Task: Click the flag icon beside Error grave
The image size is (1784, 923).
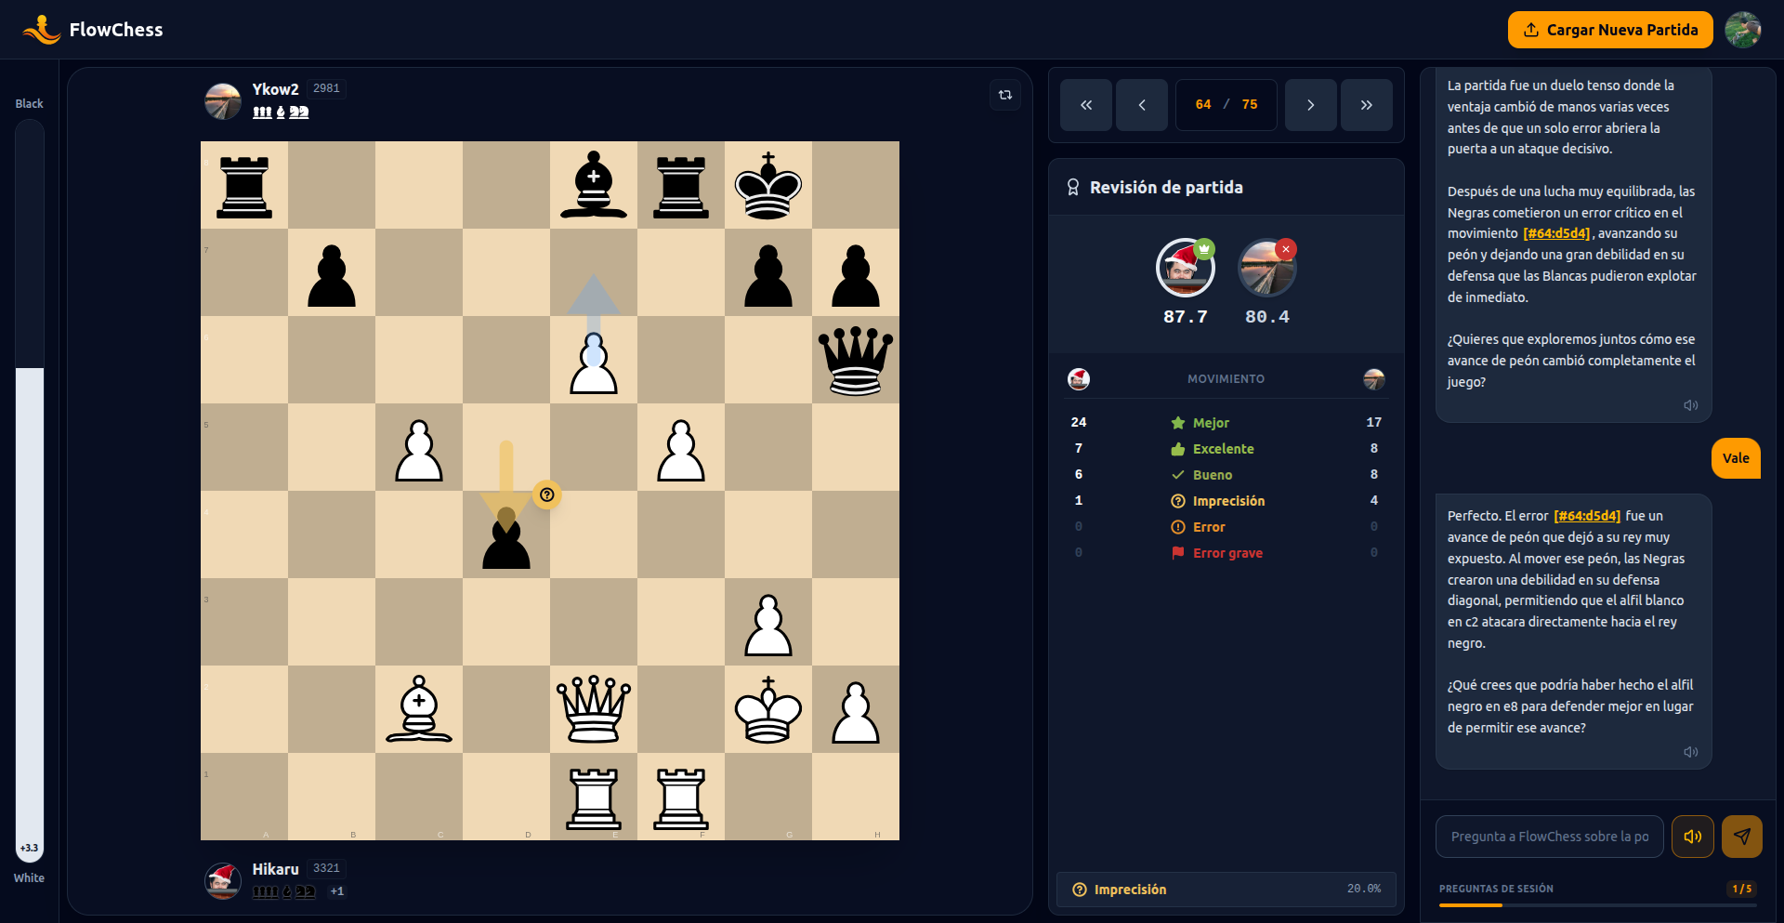Action: [x=1176, y=552]
